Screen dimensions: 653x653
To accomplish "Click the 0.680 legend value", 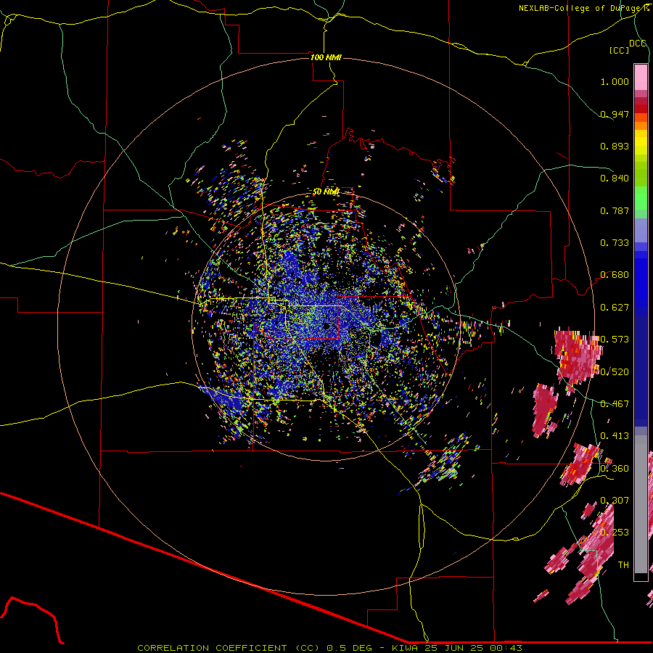I will [x=615, y=275].
